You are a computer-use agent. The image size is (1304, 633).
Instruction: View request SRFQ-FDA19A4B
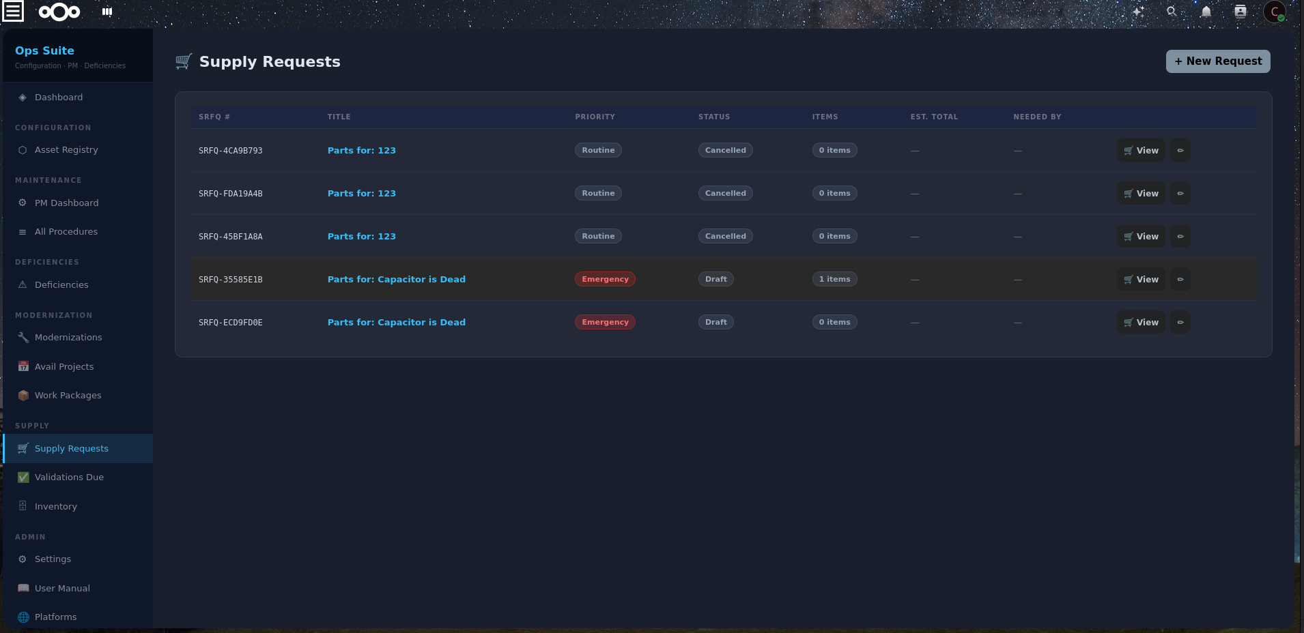(1141, 194)
